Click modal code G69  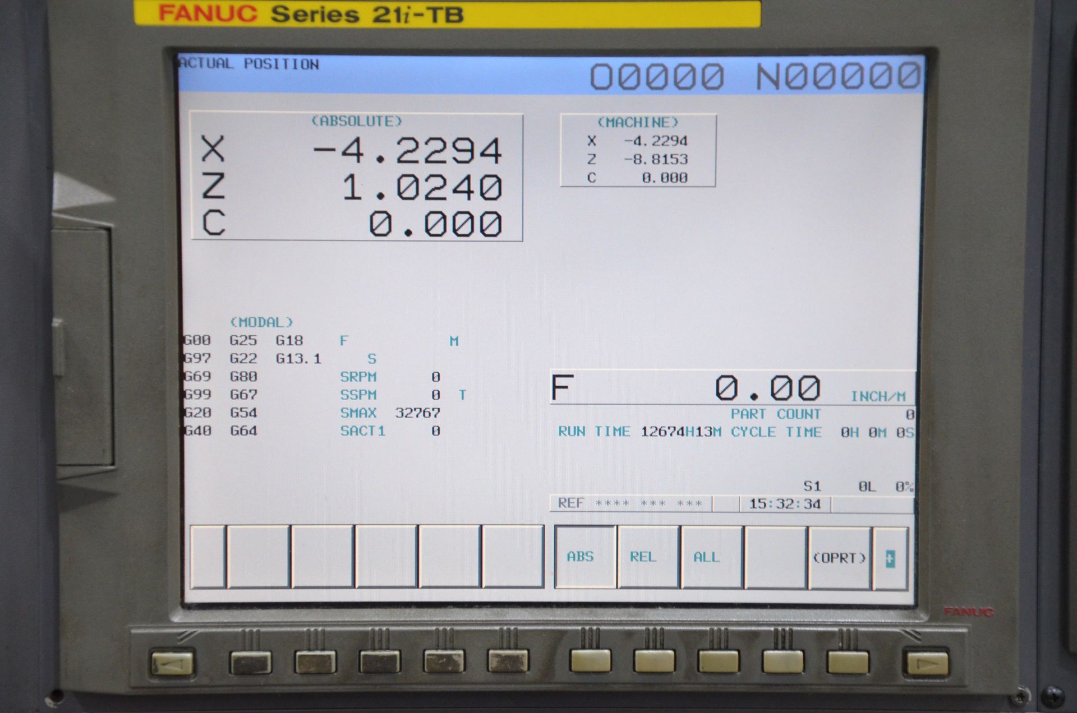click(197, 376)
